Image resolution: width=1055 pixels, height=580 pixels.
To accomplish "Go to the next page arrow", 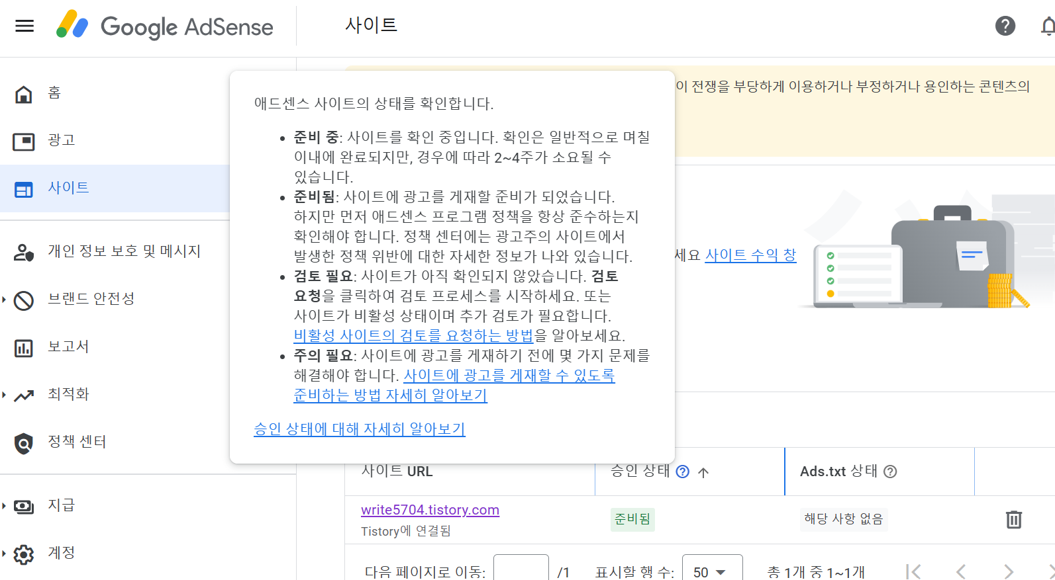I will point(1009,571).
